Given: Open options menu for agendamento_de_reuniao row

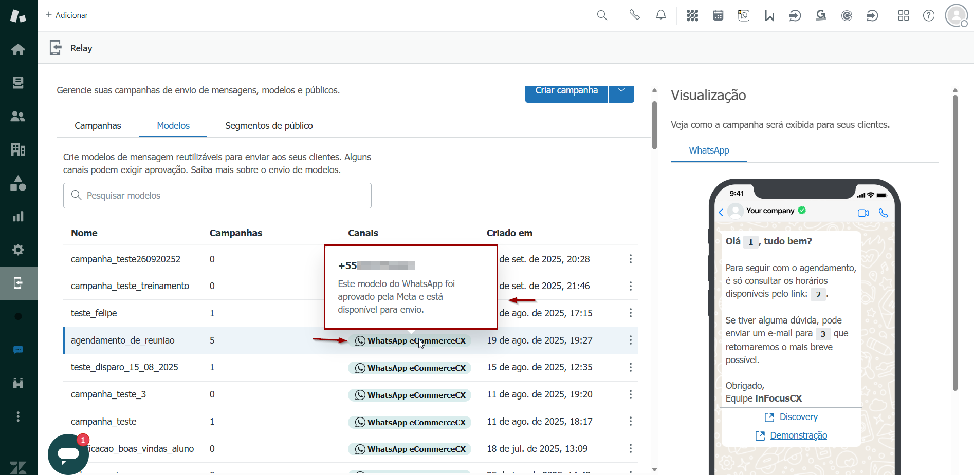Looking at the screenshot, I should 631,340.
